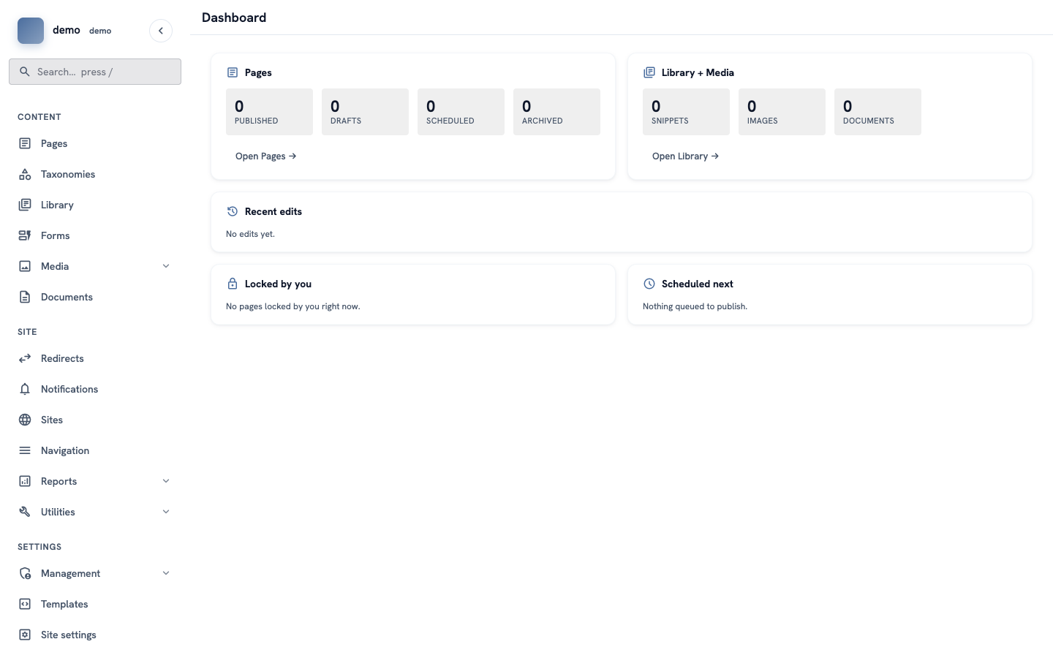
Task: Click the Open Library link
Action: pyautogui.click(x=685, y=156)
